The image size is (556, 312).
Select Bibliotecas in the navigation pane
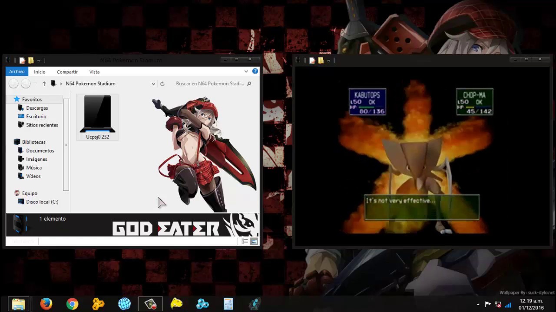(33, 142)
